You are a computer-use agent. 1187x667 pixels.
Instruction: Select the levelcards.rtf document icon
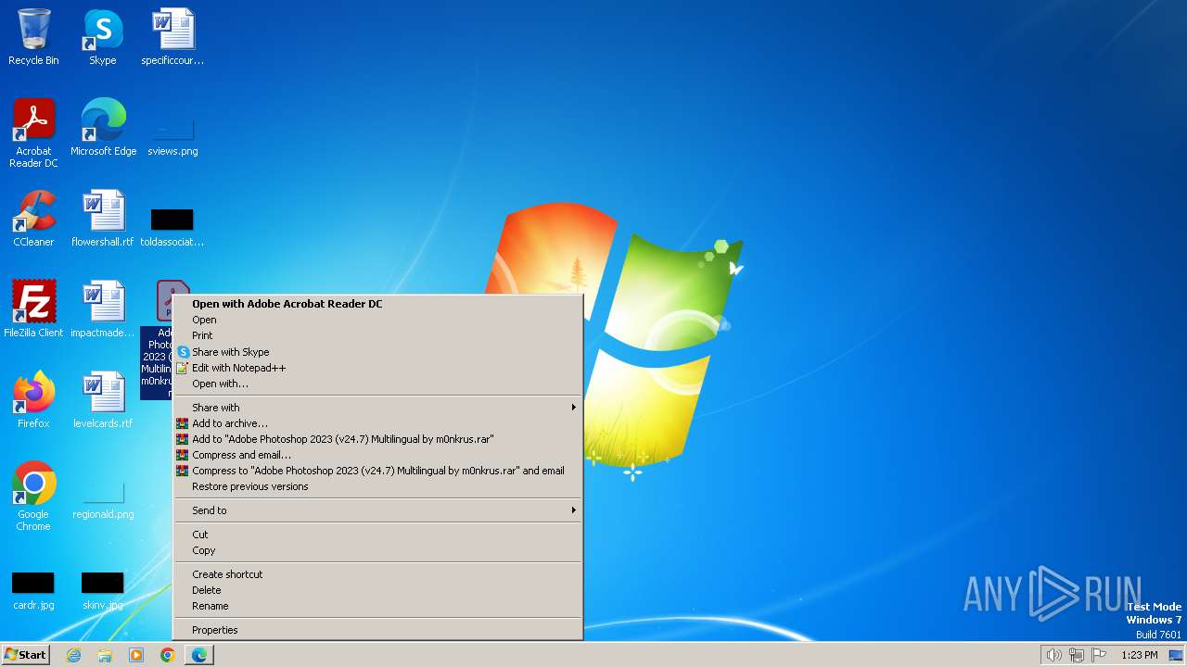pyautogui.click(x=103, y=400)
